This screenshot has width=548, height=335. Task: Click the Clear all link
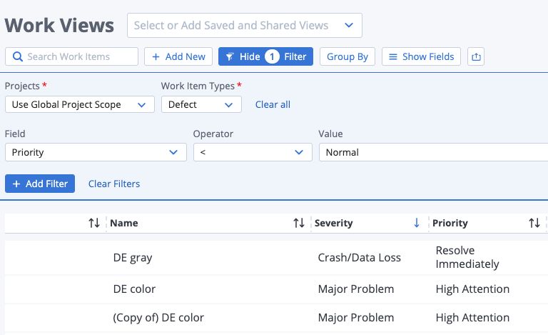click(x=273, y=104)
